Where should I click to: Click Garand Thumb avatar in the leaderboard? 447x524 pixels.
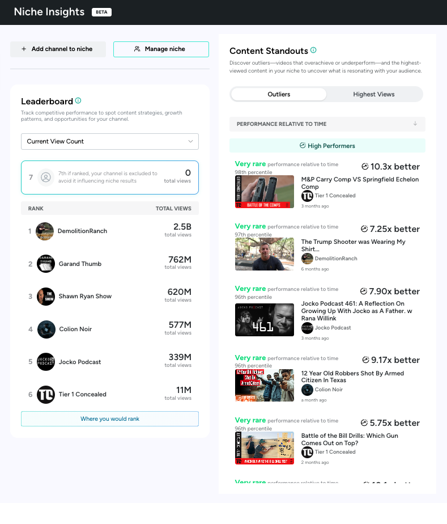(x=46, y=264)
